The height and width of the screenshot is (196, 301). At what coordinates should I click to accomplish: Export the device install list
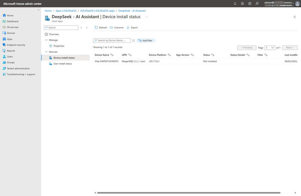pyautogui.click(x=132, y=27)
